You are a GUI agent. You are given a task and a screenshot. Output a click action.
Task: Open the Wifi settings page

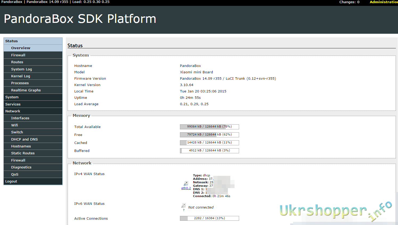pos(33,125)
